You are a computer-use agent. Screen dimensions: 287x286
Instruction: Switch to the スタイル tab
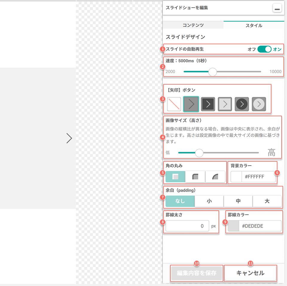tap(254, 25)
